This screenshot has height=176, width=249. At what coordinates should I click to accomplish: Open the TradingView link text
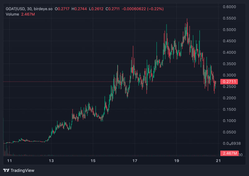[22, 170]
